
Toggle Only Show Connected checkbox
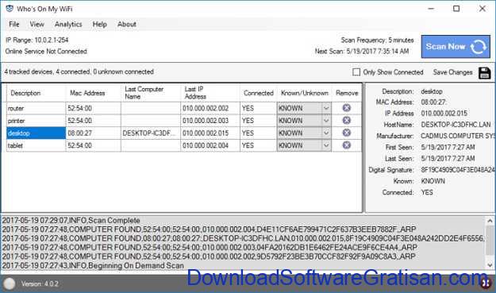click(356, 72)
